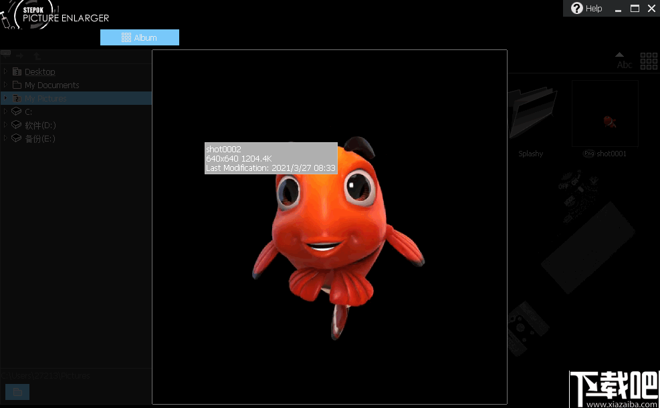
Task: Close the Picture Enlarger window
Action: point(651,9)
